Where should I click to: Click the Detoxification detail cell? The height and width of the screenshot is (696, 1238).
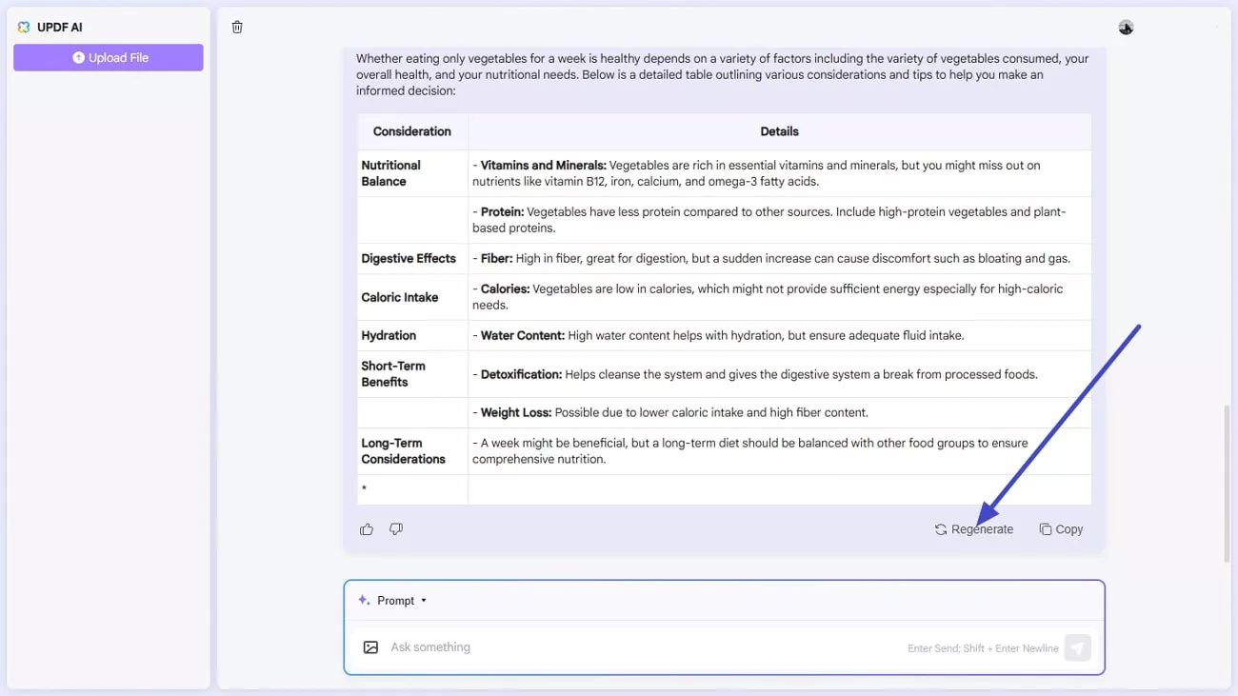(x=779, y=374)
